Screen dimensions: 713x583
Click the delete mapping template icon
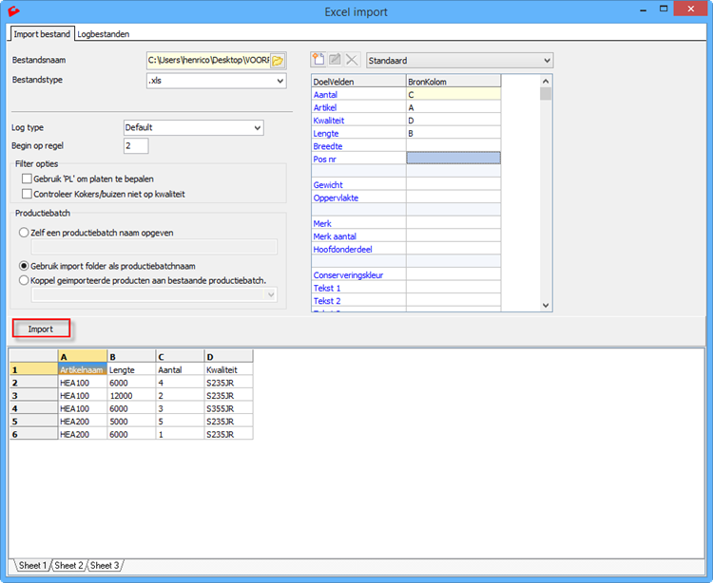click(x=352, y=60)
